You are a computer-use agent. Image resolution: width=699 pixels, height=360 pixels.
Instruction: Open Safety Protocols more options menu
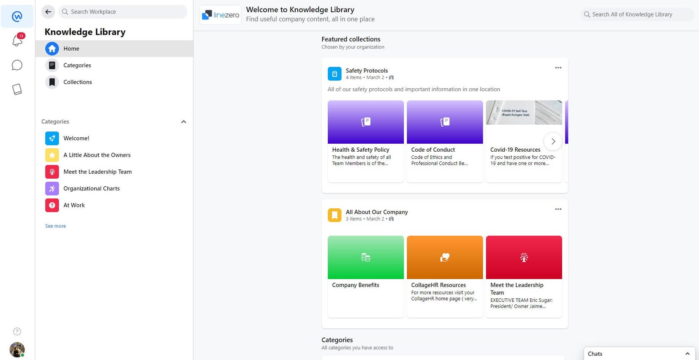tap(558, 68)
